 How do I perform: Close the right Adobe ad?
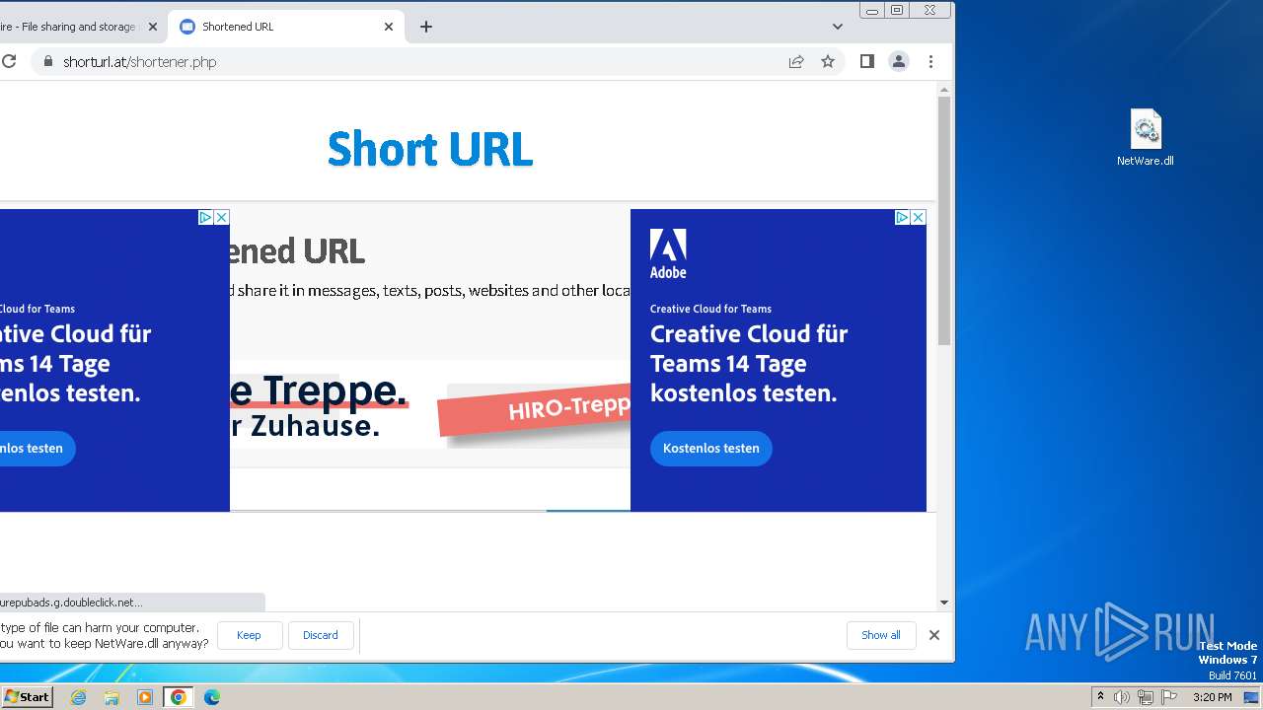pos(918,217)
